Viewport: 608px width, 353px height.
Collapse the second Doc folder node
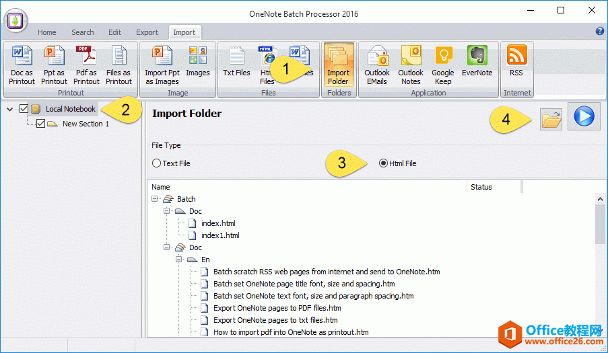pos(167,247)
